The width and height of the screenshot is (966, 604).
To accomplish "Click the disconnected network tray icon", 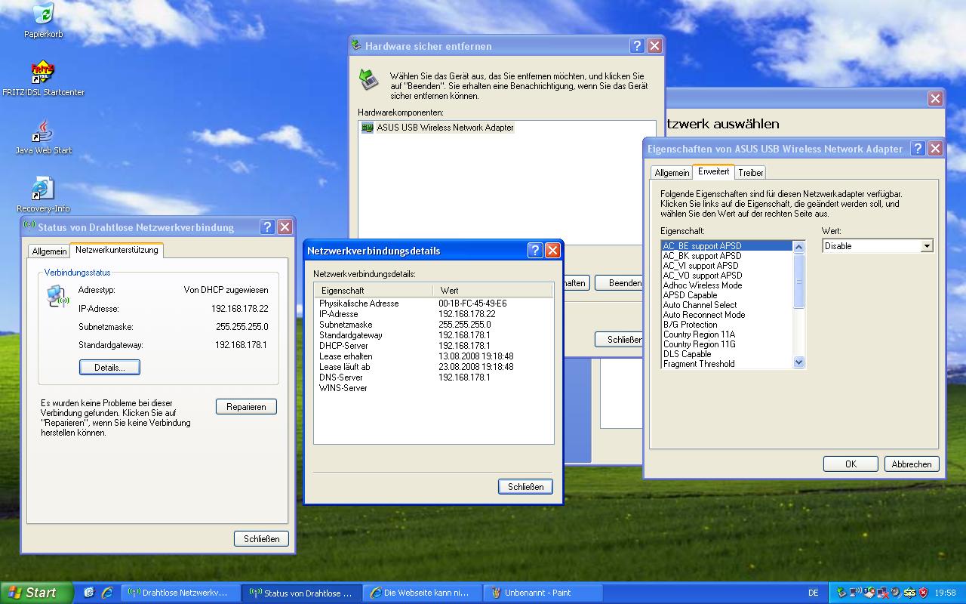I will click(x=882, y=593).
